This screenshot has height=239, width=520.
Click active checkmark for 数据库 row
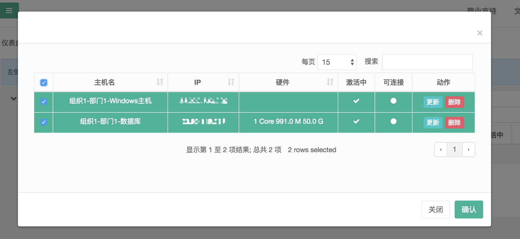point(356,121)
